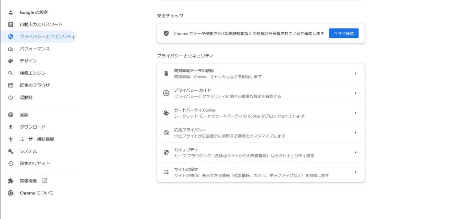Click the cookie icon for サードパーティ Cookie

coord(166,113)
